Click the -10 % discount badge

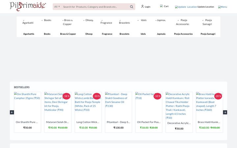coord(157,96)
